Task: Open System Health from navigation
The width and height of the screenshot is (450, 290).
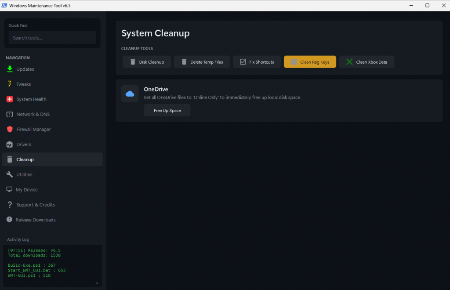Action: 52,99
